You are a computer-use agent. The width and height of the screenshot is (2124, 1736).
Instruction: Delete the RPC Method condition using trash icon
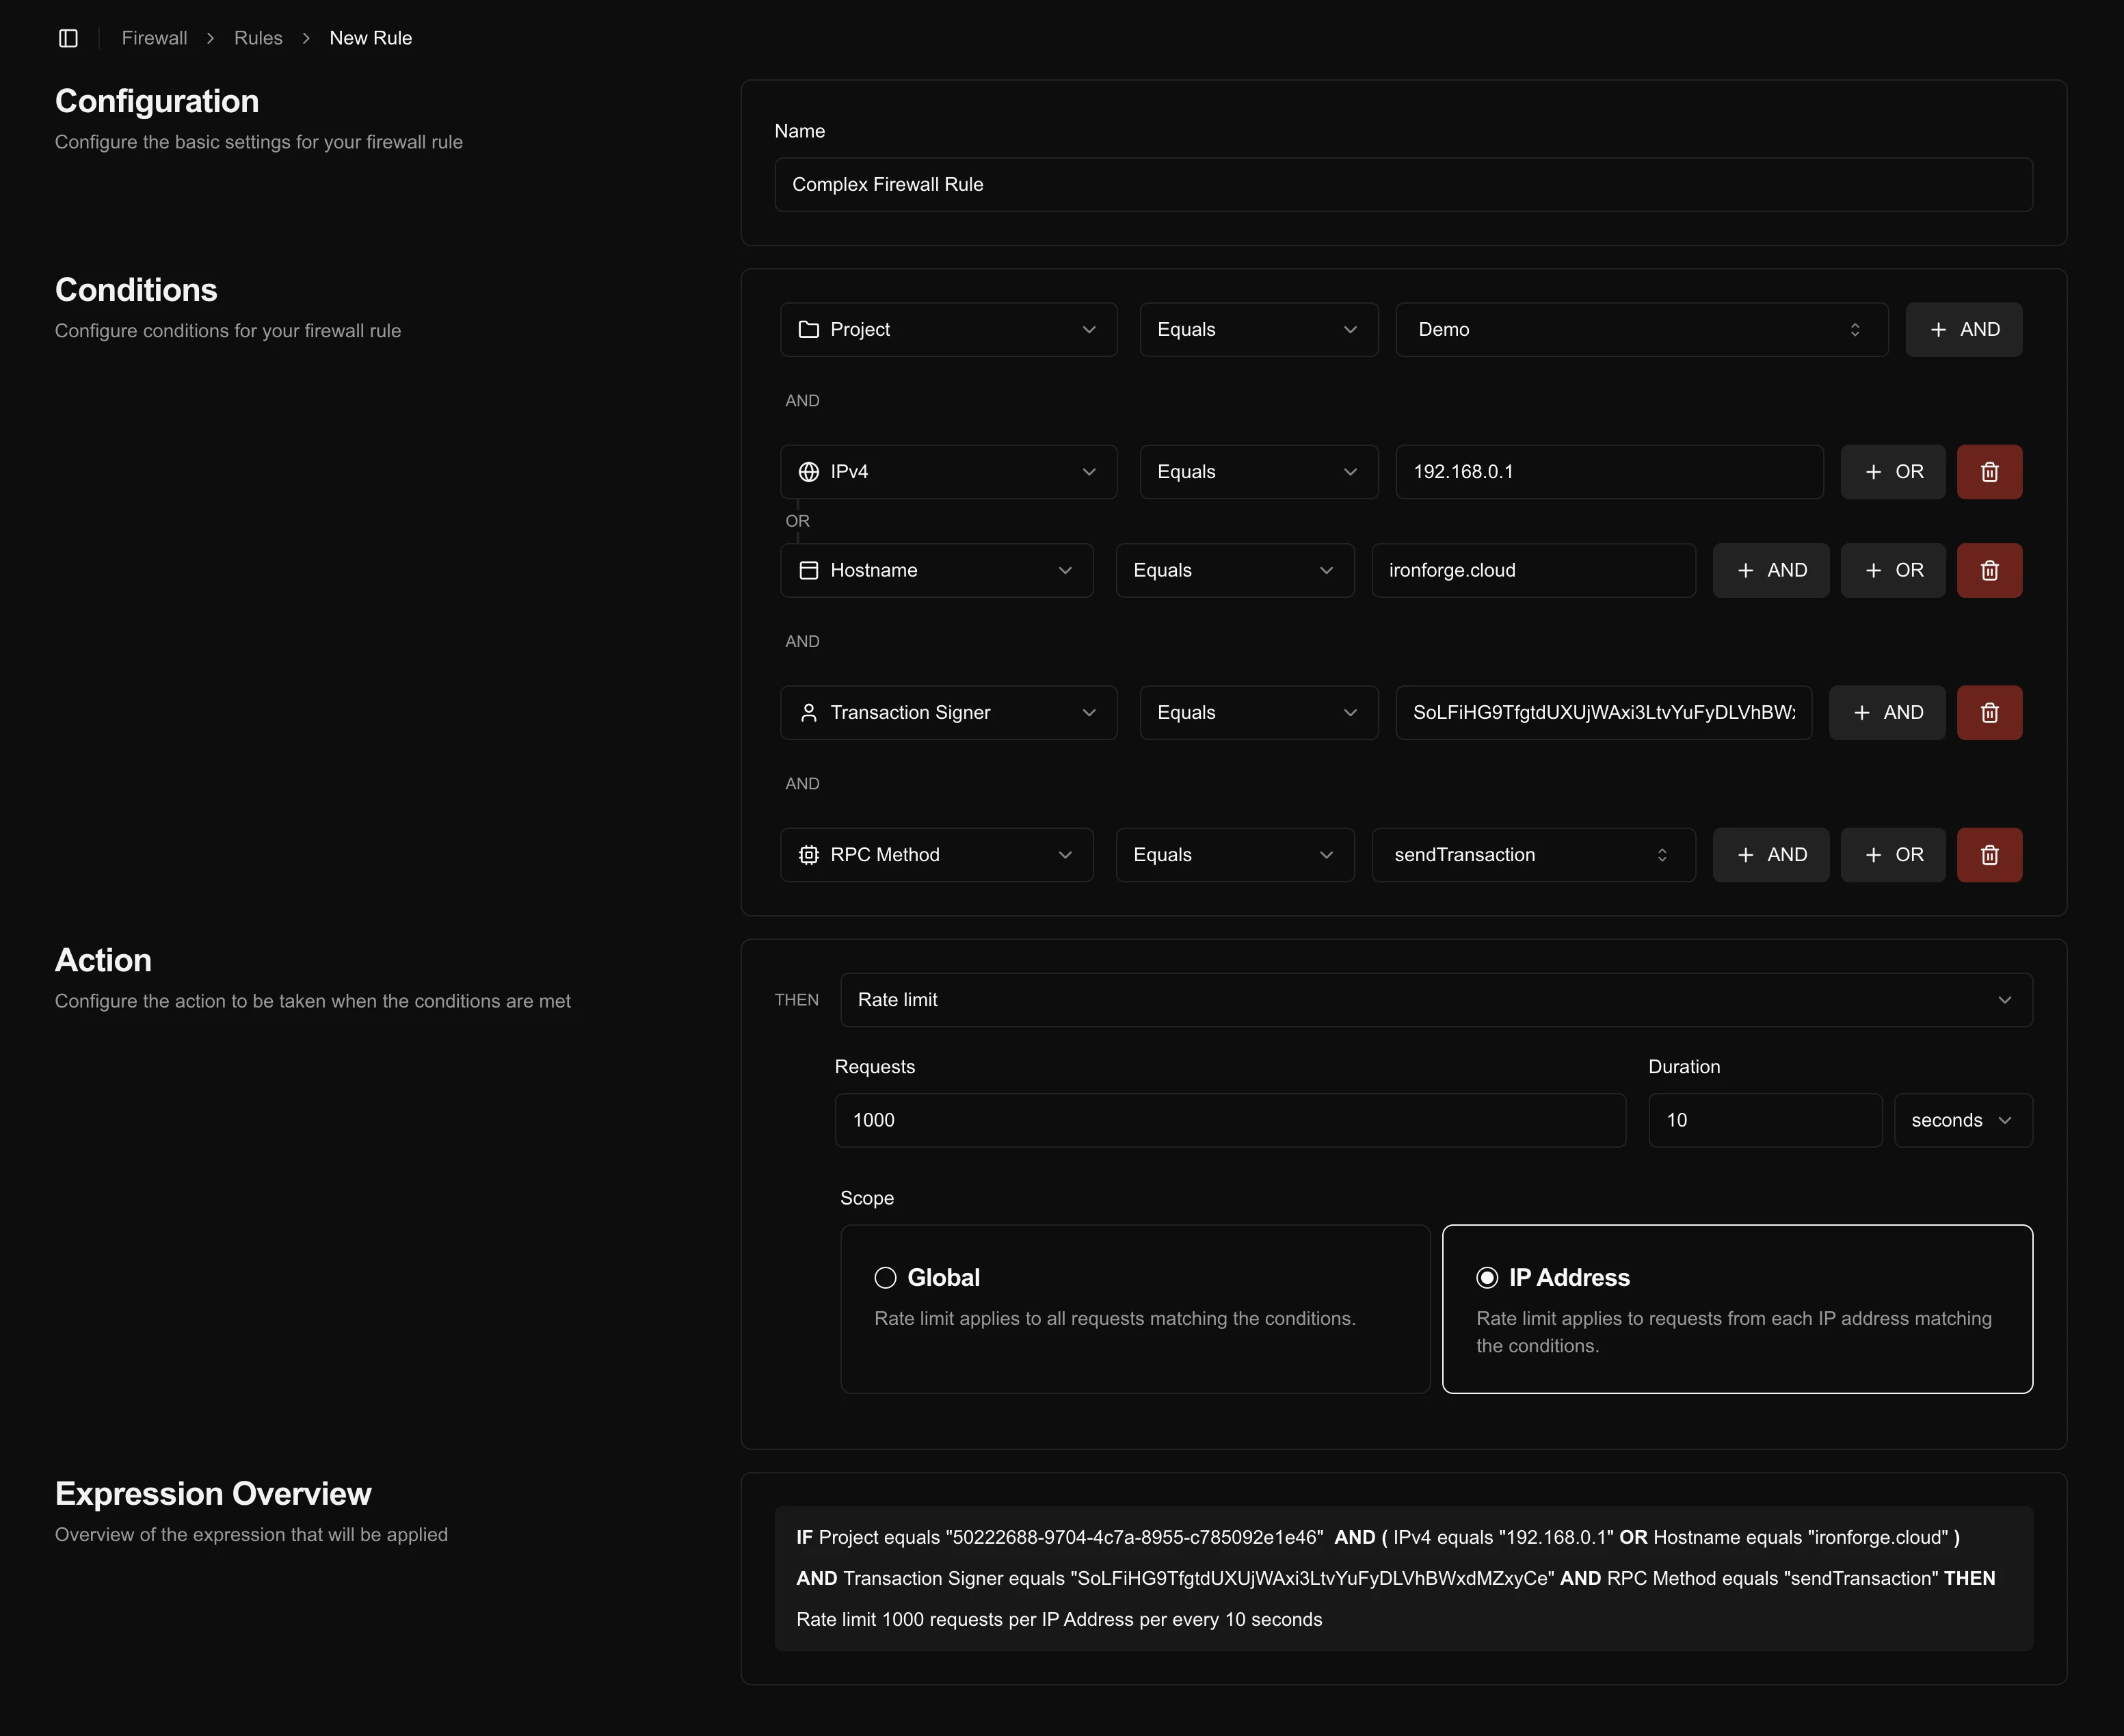tap(1989, 854)
